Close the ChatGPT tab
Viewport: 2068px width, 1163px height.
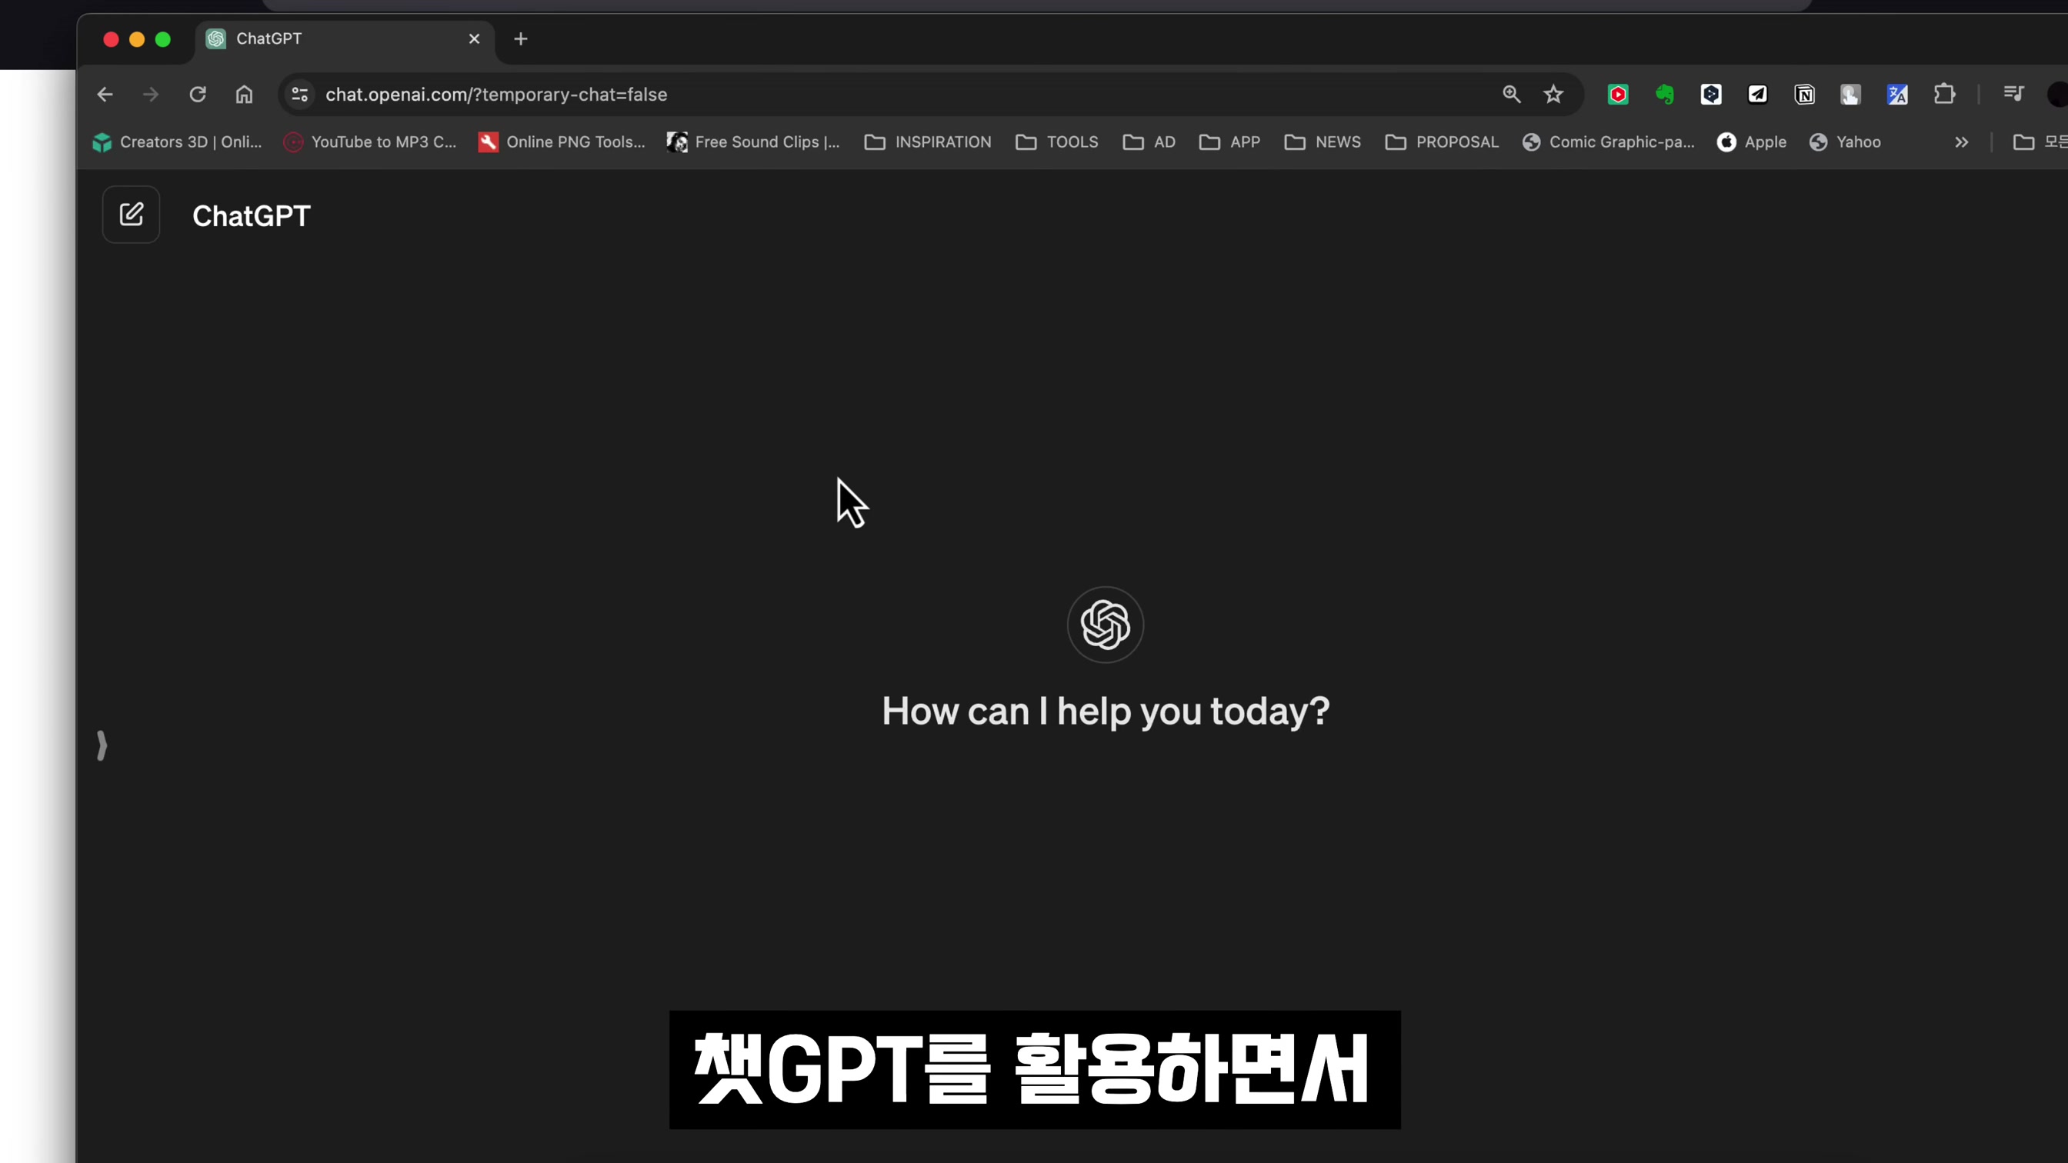point(475,38)
